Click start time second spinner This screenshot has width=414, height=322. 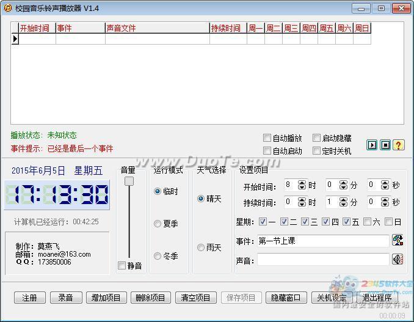pyautogui.click(x=385, y=185)
